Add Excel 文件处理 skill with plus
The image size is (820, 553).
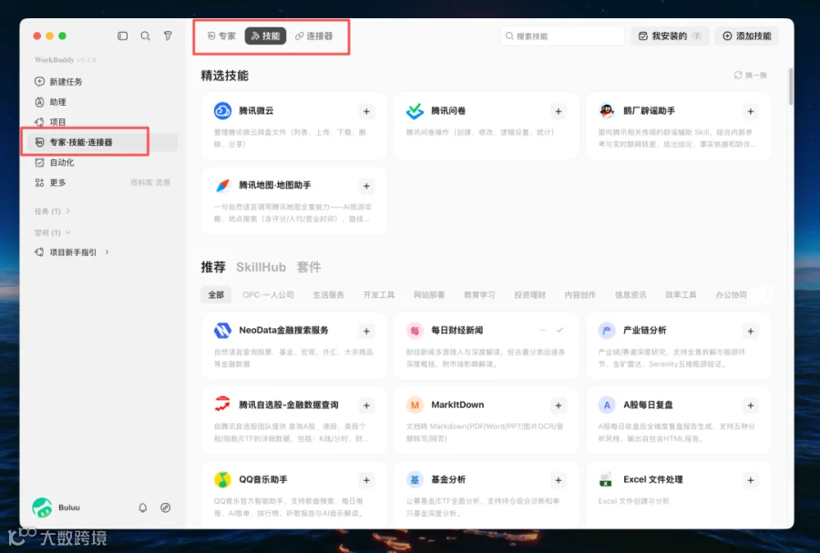pyautogui.click(x=751, y=480)
